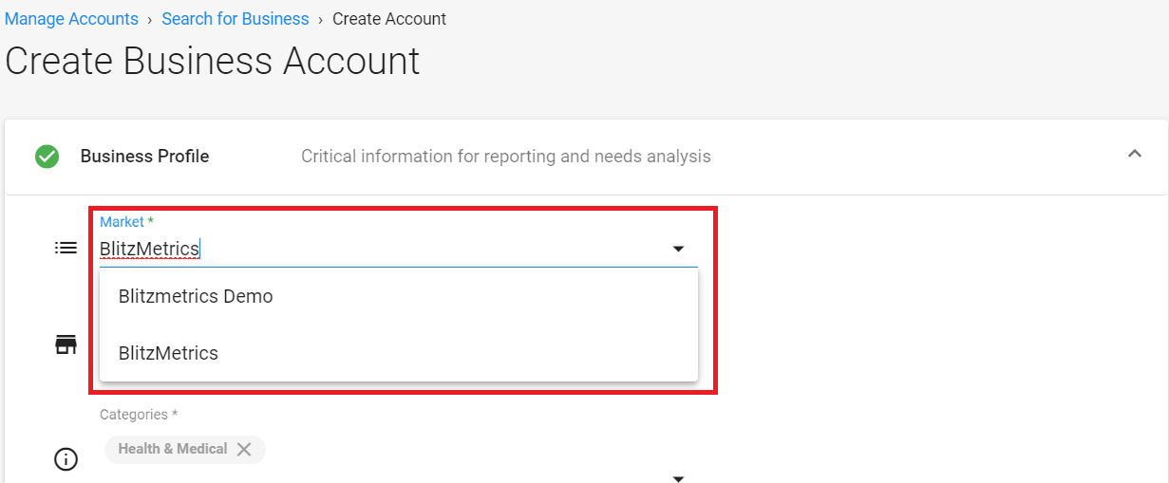Click the Business Profile panel header title
This screenshot has width=1169, height=483.
144,157
